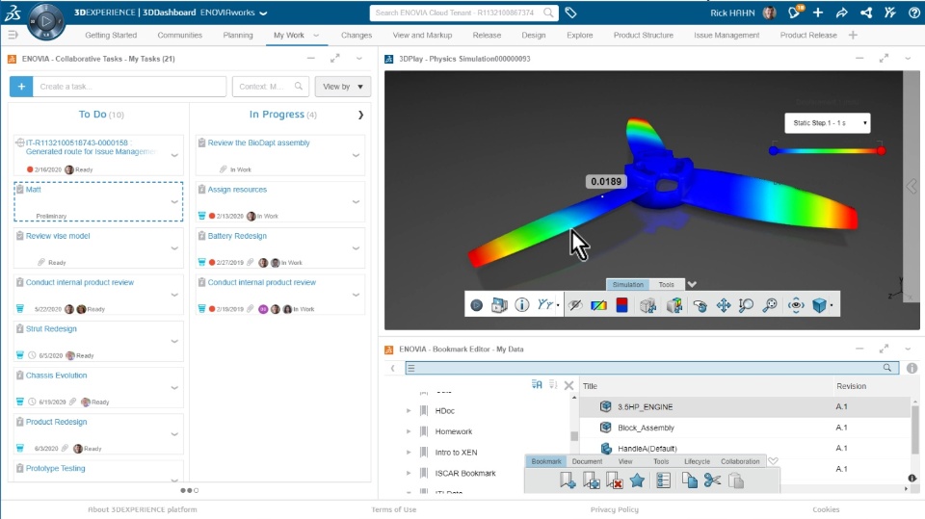Open the Strut Redesign task
Image resolution: width=925 pixels, height=519 pixels.
click(51, 329)
